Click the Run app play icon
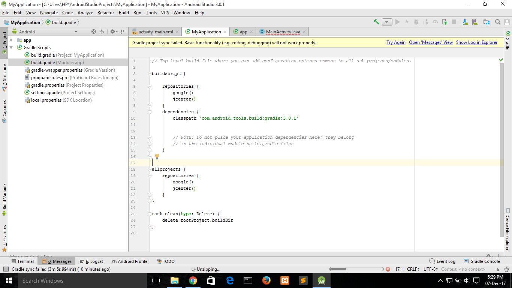The height and width of the screenshot is (288, 512). click(x=398, y=22)
